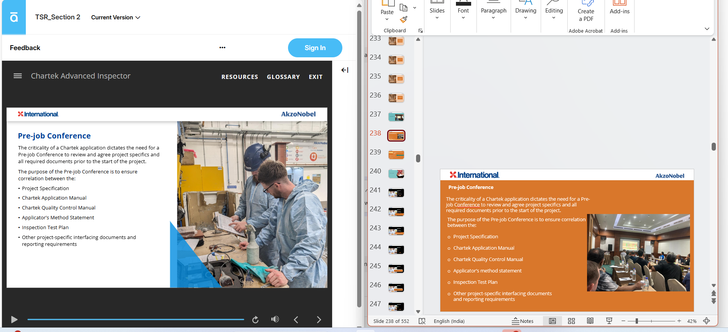Image resolution: width=728 pixels, height=332 pixels.
Task: Select slide 240 thumbnail
Action: 396,173
